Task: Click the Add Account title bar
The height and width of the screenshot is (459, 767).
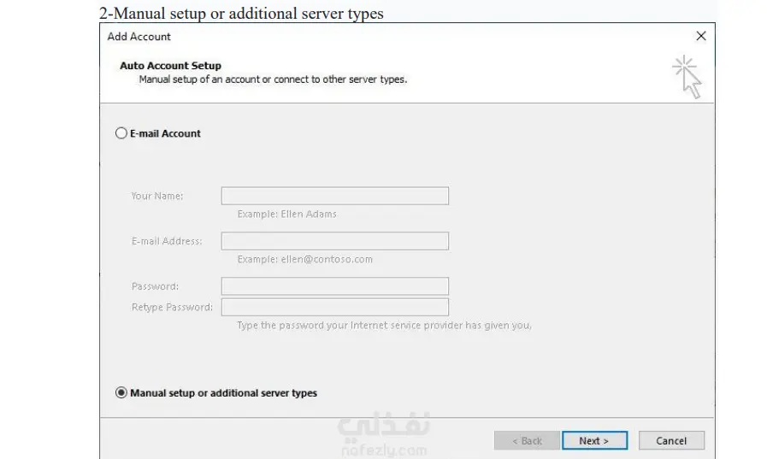Action: point(342,37)
